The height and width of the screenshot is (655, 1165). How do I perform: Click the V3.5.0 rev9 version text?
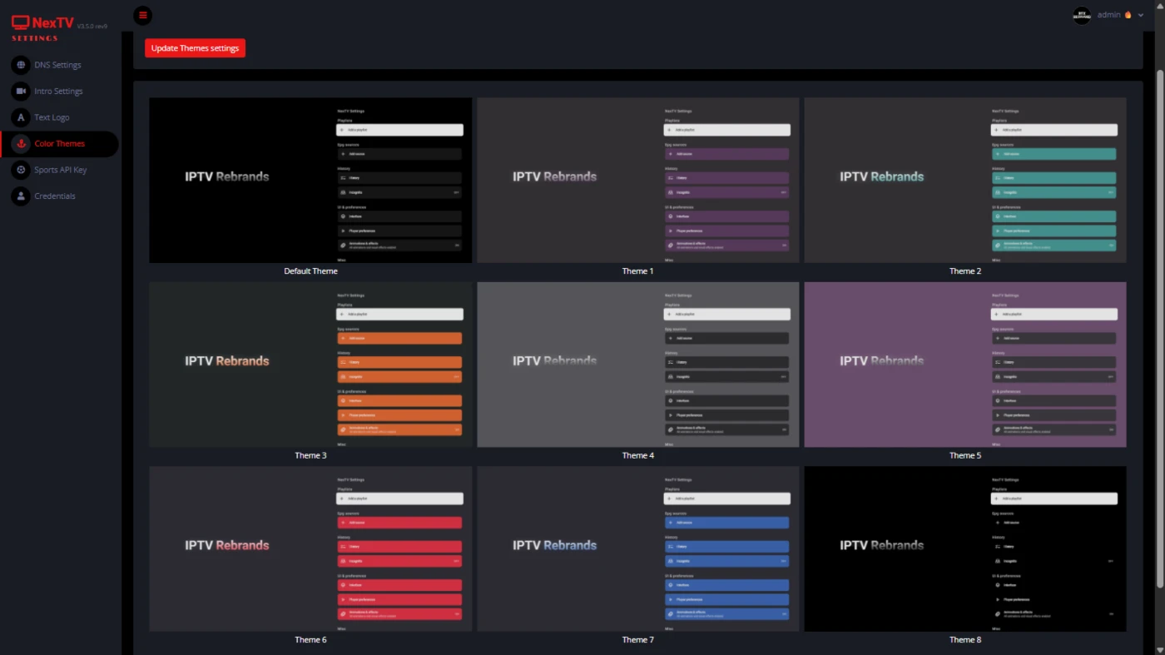click(92, 26)
